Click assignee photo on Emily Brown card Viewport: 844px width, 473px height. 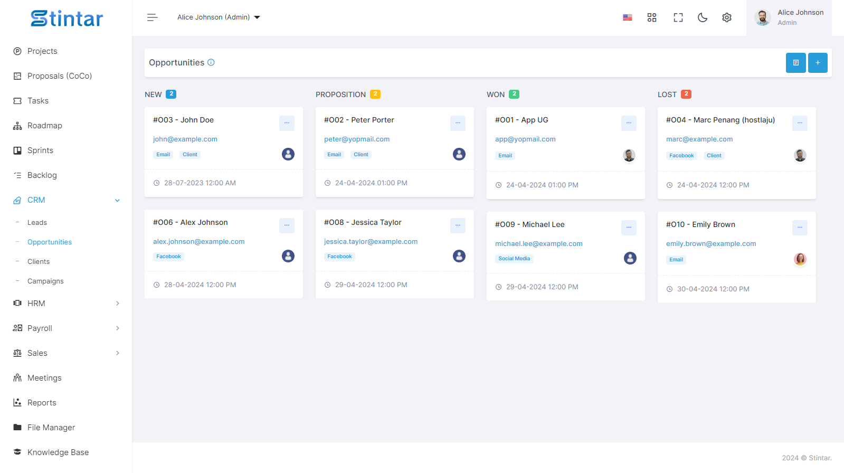click(x=800, y=259)
